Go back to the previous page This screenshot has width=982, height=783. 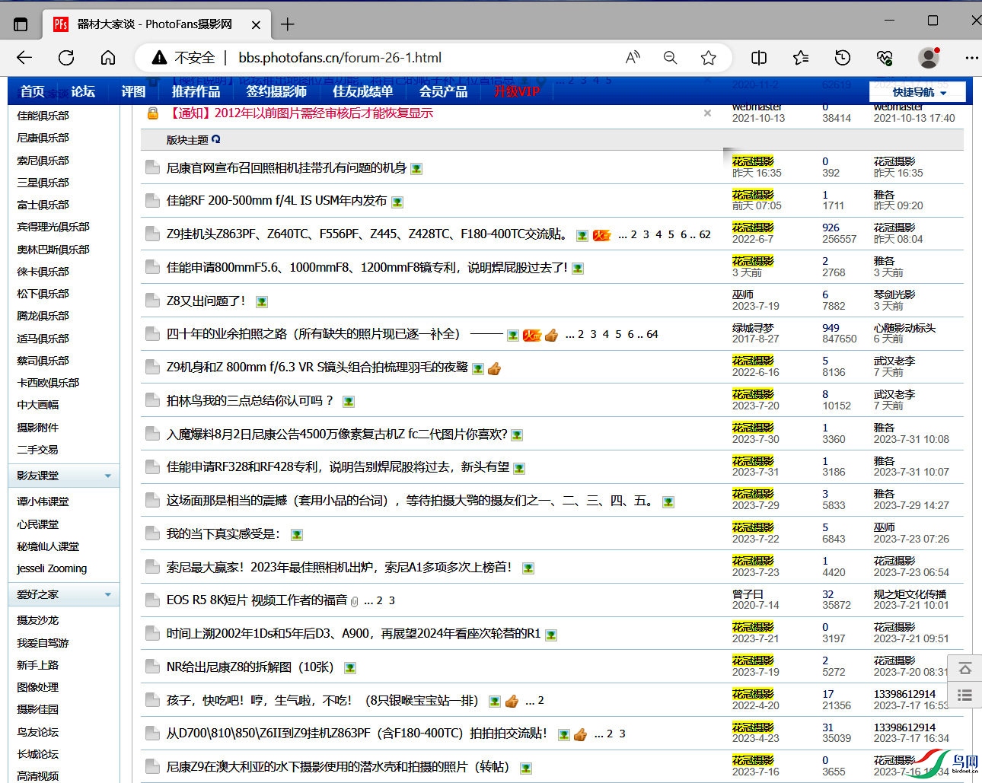point(24,58)
